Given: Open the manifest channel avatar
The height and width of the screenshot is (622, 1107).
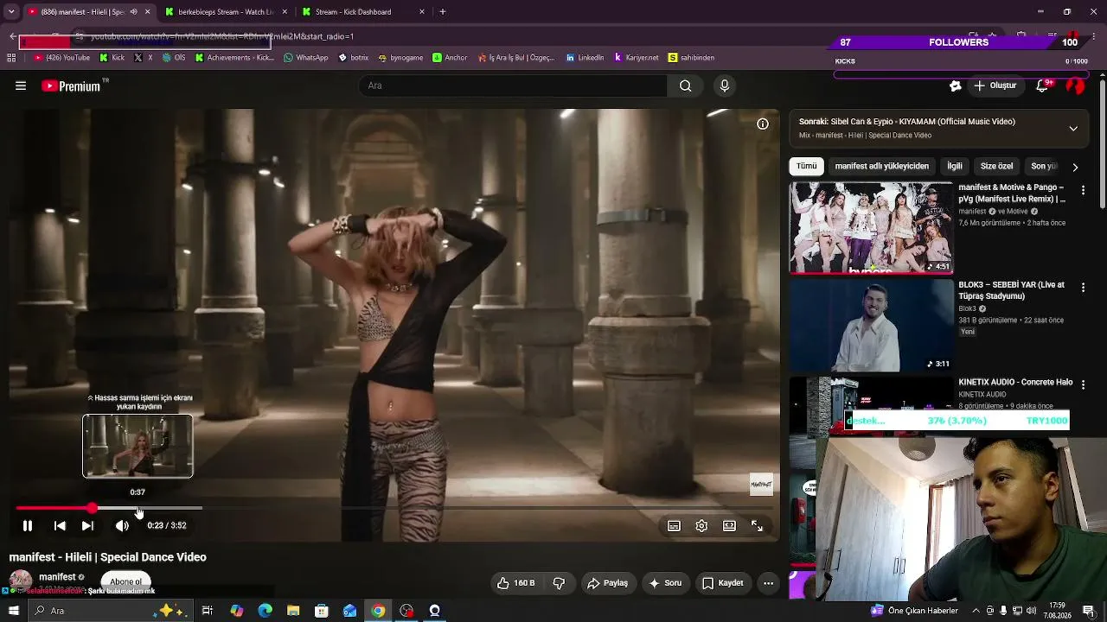Looking at the screenshot, I should pyautogui.click(x=21, y=581).
